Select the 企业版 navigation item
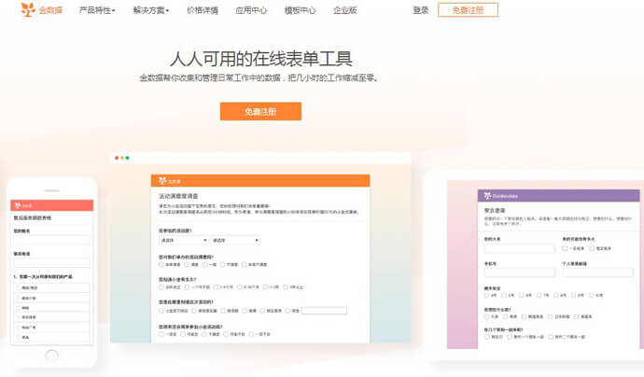 click(344, 10)
